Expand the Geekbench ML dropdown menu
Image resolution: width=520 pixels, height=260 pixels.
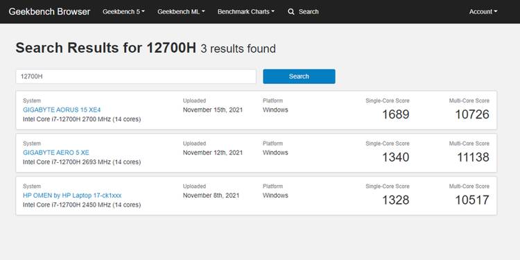point(181,12)
